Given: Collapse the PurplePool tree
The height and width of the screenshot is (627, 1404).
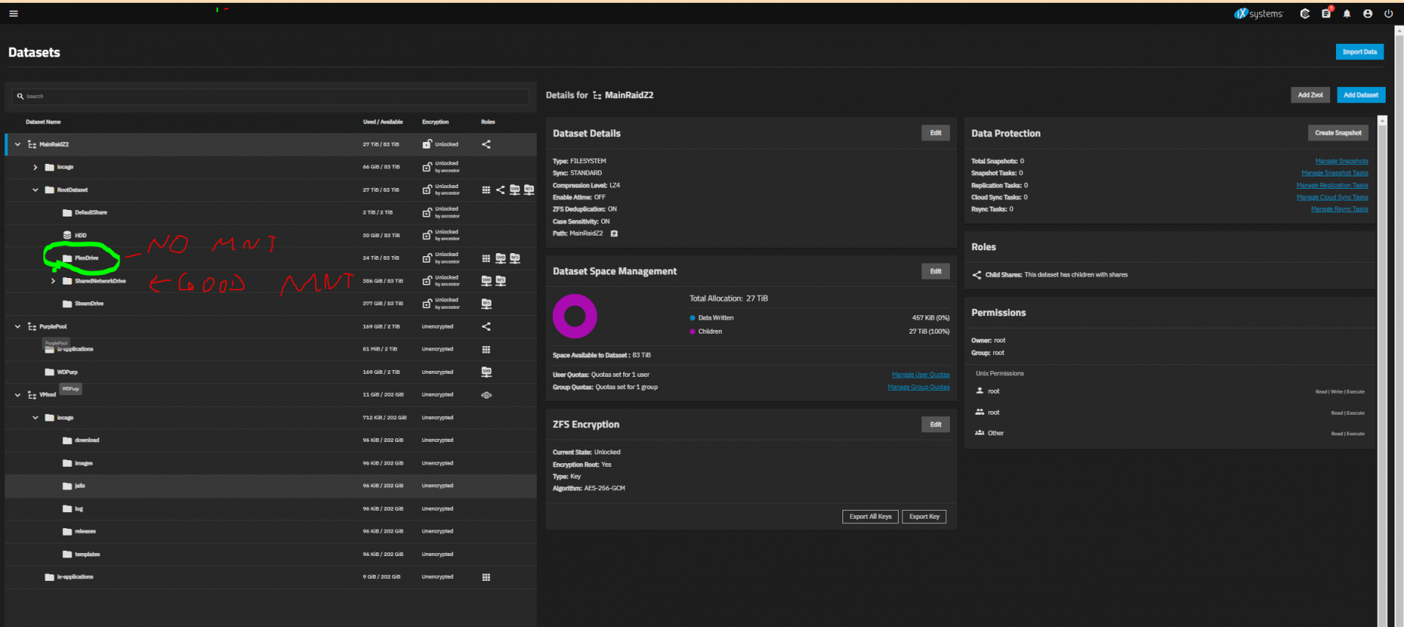Looking at the screenshot, I should 18,326.
